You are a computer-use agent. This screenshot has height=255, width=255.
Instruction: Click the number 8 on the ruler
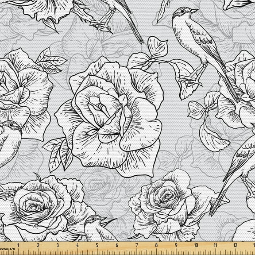(x=156, y=245)
